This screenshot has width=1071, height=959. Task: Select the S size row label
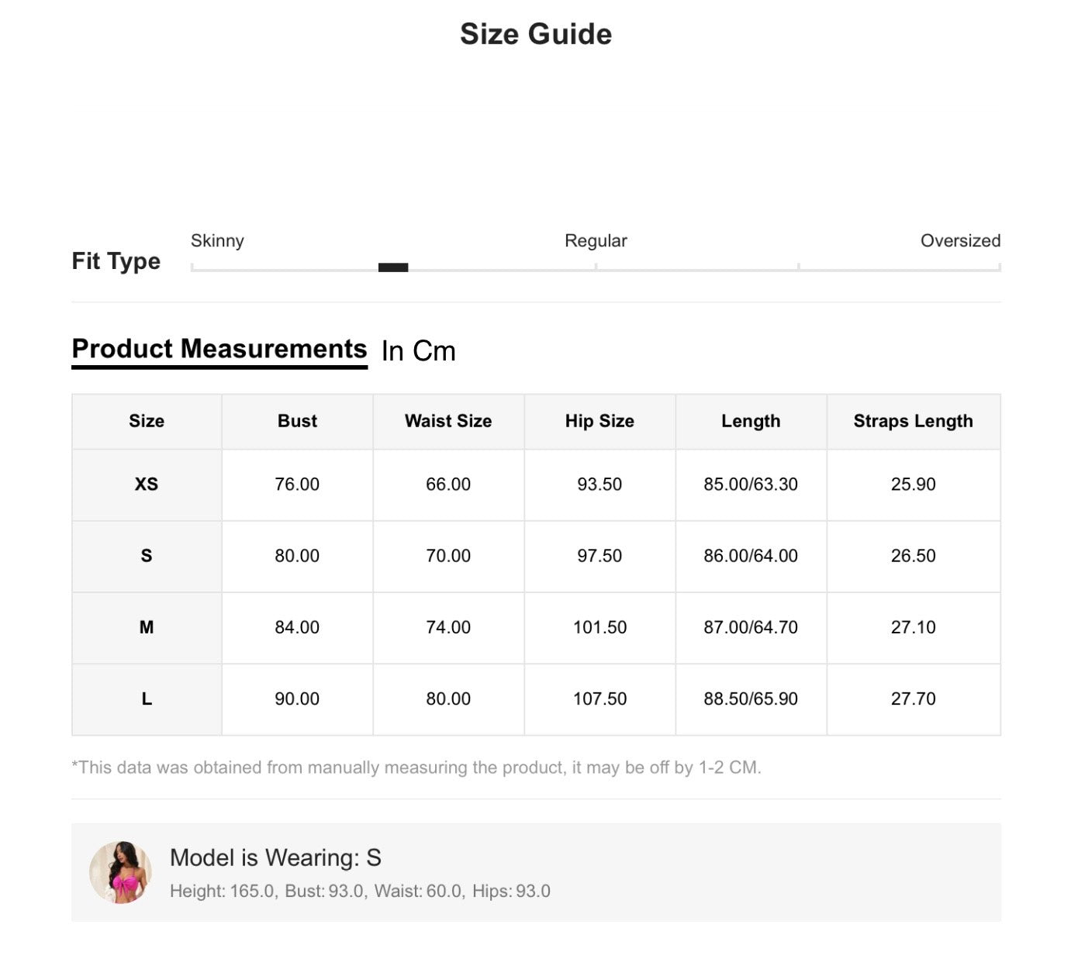[147, 556]
